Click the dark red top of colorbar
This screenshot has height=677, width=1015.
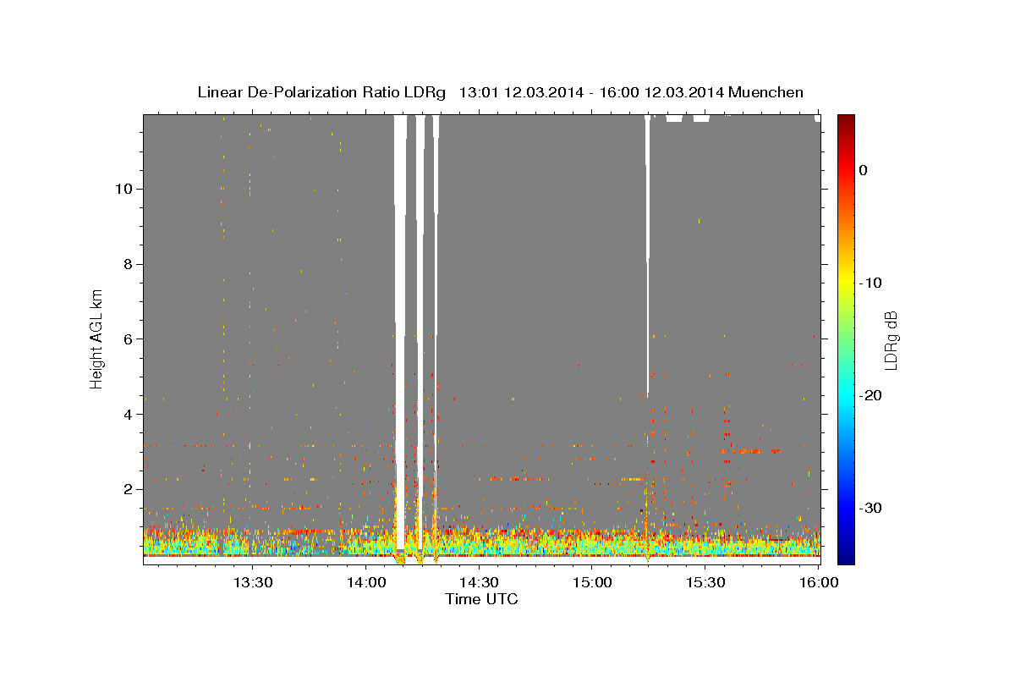tap(846, 123)
